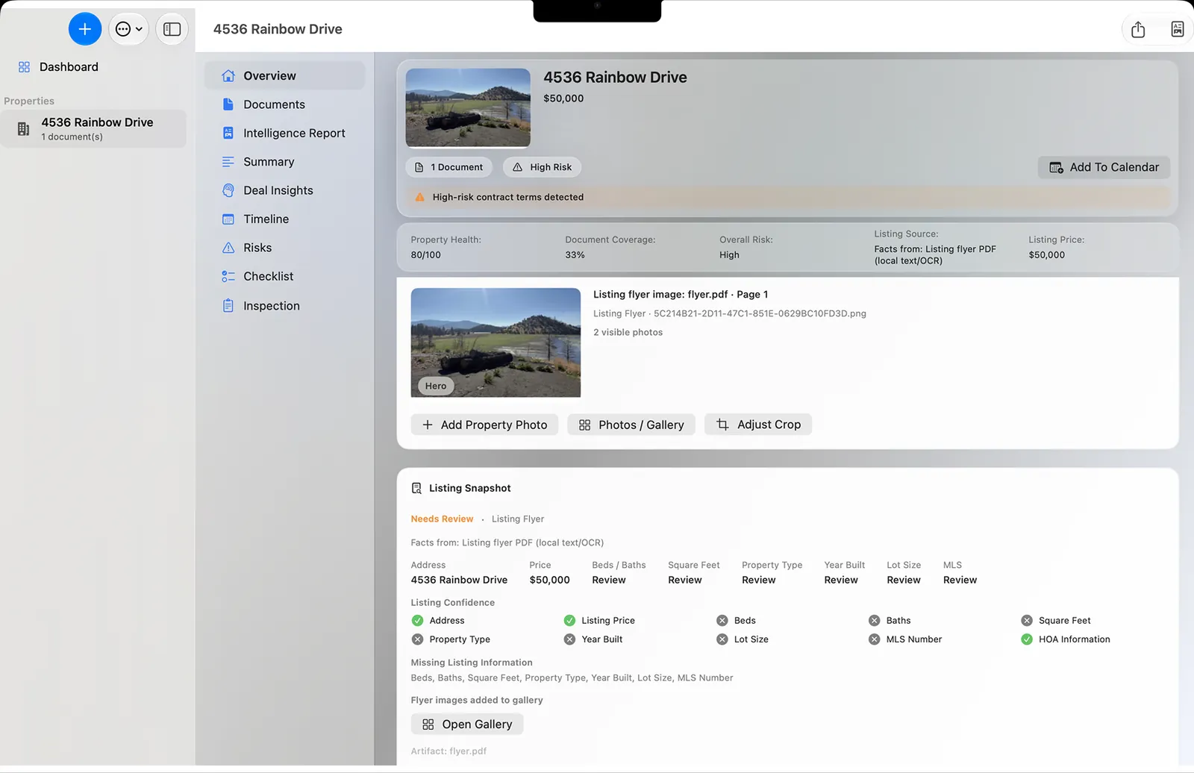Click the Address confidence green checkmark
Screen dimensions: 1194x773
[417, 621]
